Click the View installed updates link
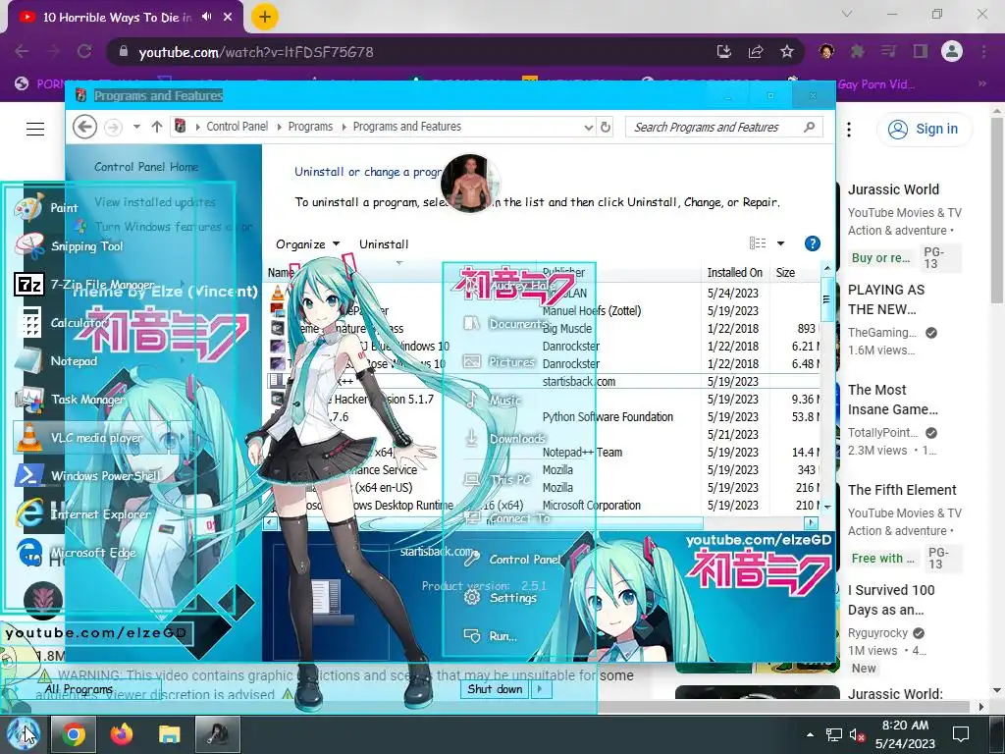 (x=154, y=202)
